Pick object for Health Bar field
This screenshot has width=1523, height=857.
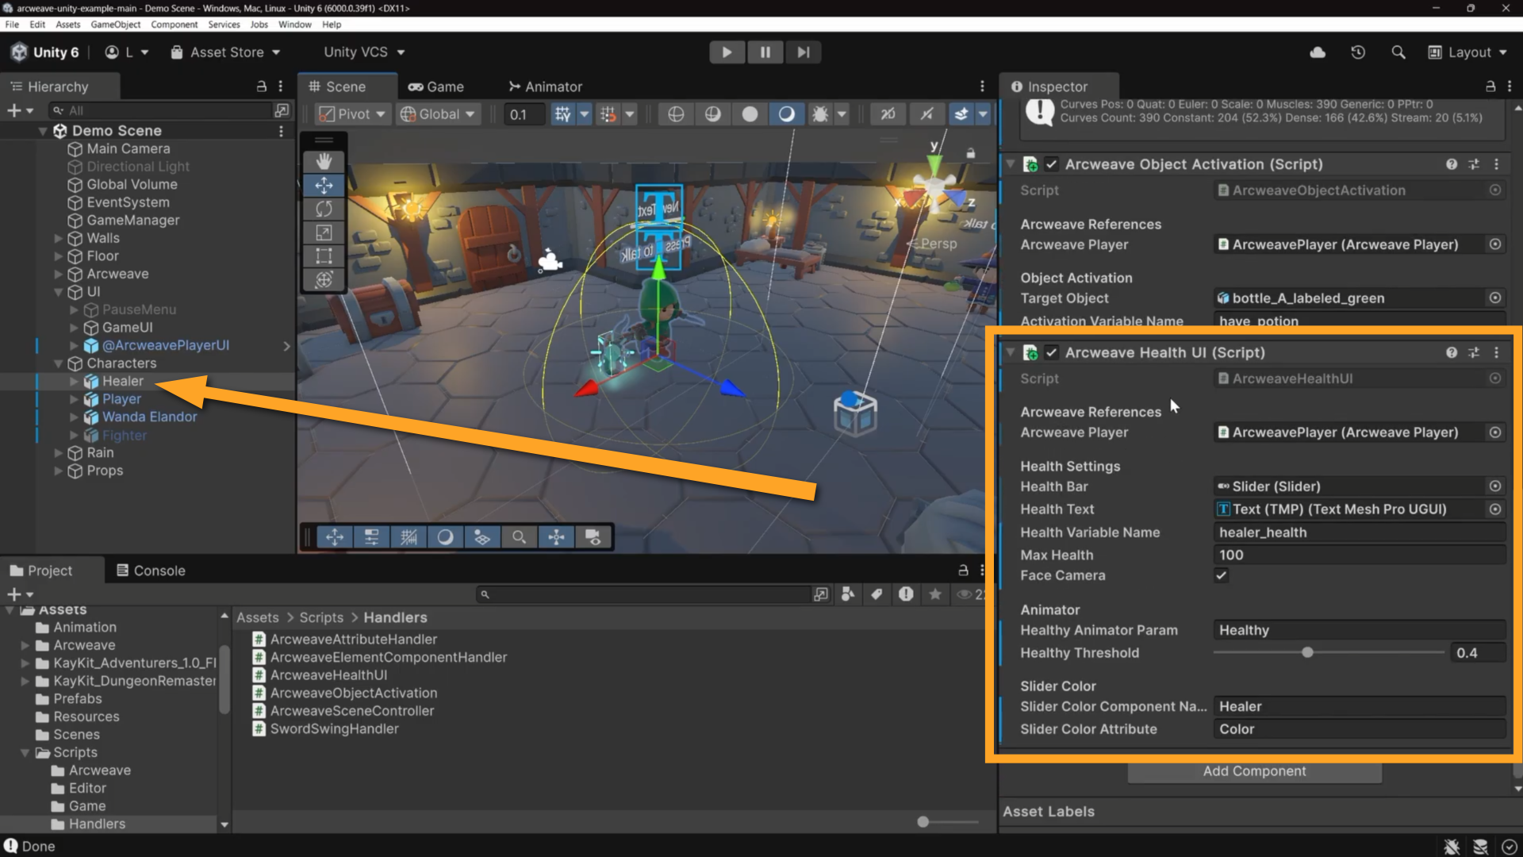pyautogui.click(x=1495, y=486)
